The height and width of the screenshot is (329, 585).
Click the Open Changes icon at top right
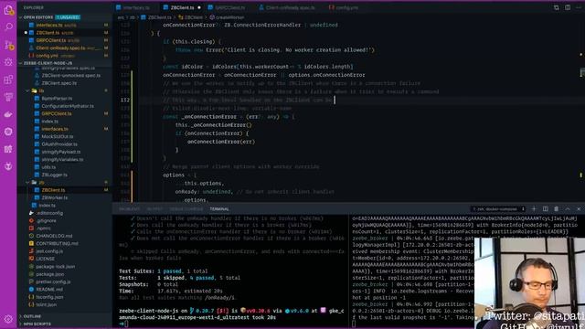click(x=557, y=7)
